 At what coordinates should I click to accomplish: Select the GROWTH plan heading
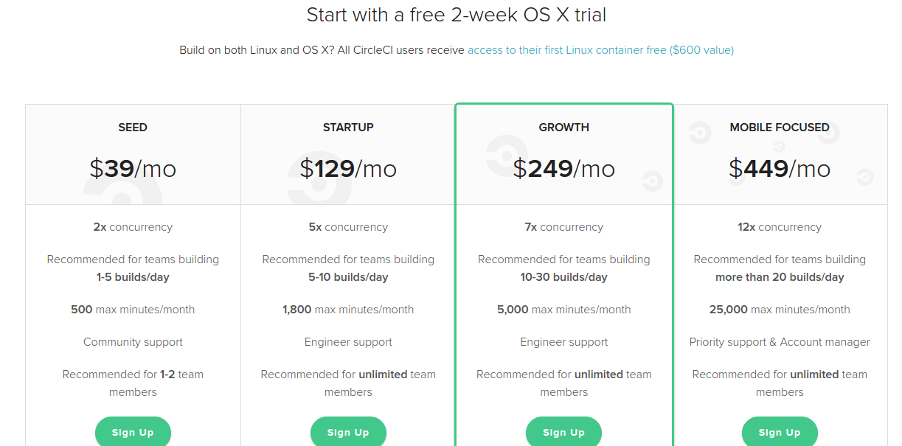coord(564,128)
